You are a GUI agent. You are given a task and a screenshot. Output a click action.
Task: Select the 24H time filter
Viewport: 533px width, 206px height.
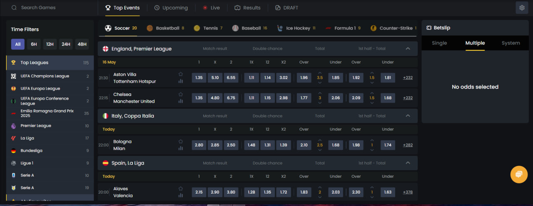(x=66, y=44)
